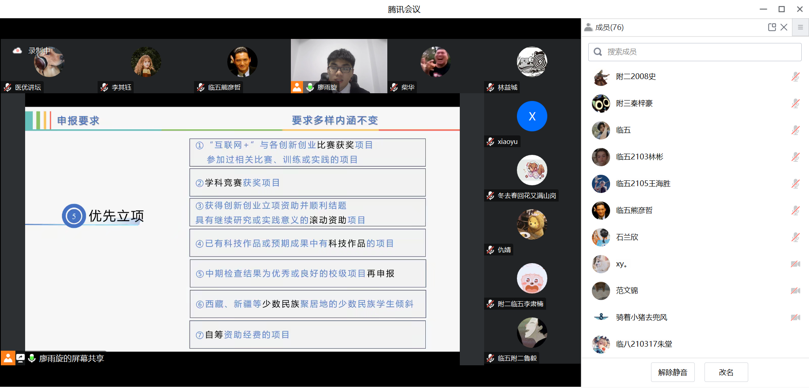Click 廖雨旋's green microphone icon
The image size is (809, 388).
tap(310, 87)
